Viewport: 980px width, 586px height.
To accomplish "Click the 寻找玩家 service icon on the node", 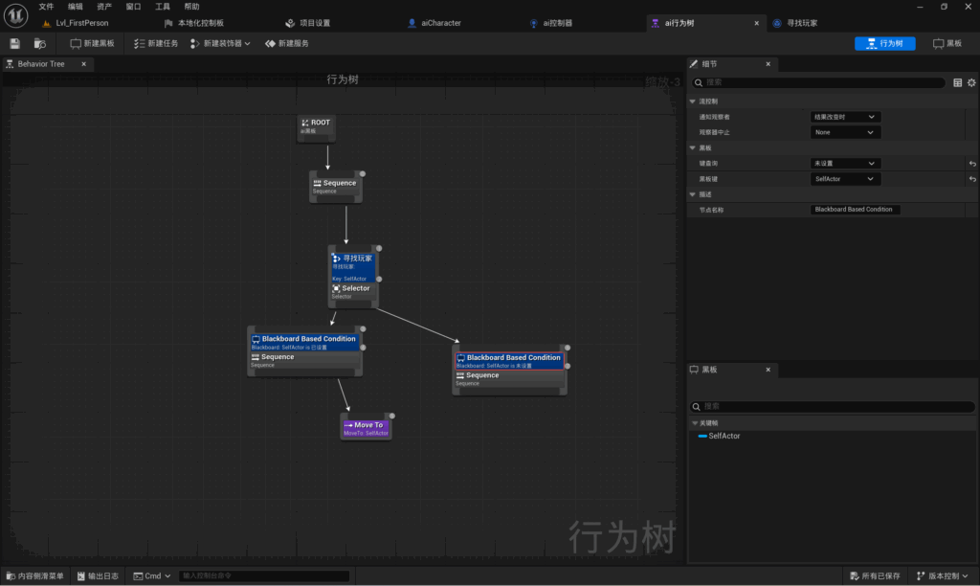I will pyautogui.click(x=336, y=259).
